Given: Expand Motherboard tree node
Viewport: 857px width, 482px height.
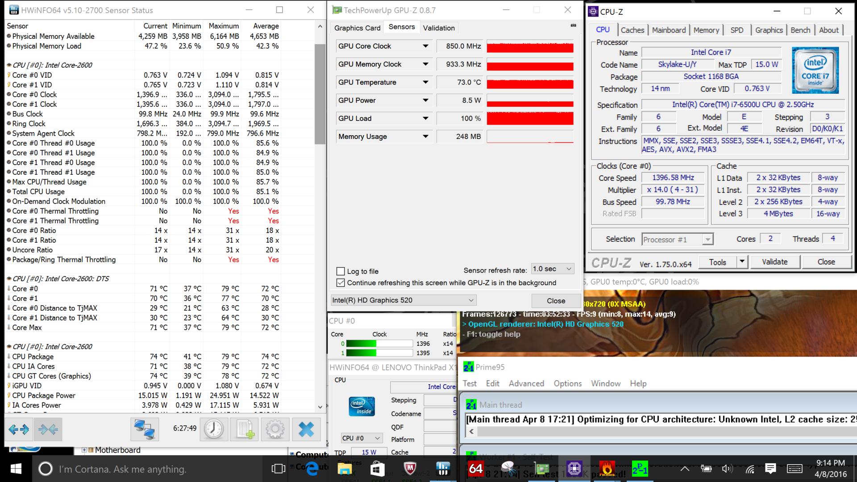Looking at the screenshot, I should pyautogui.click(x=84, y=450).
